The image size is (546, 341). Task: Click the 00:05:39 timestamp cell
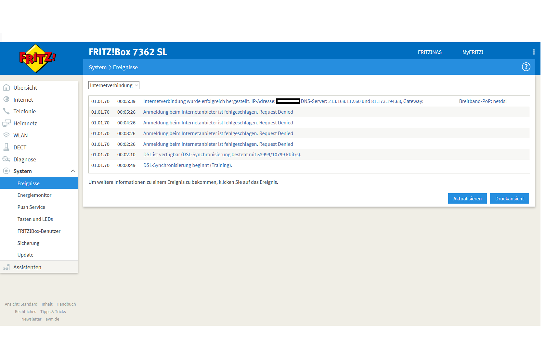coord(126,101)
